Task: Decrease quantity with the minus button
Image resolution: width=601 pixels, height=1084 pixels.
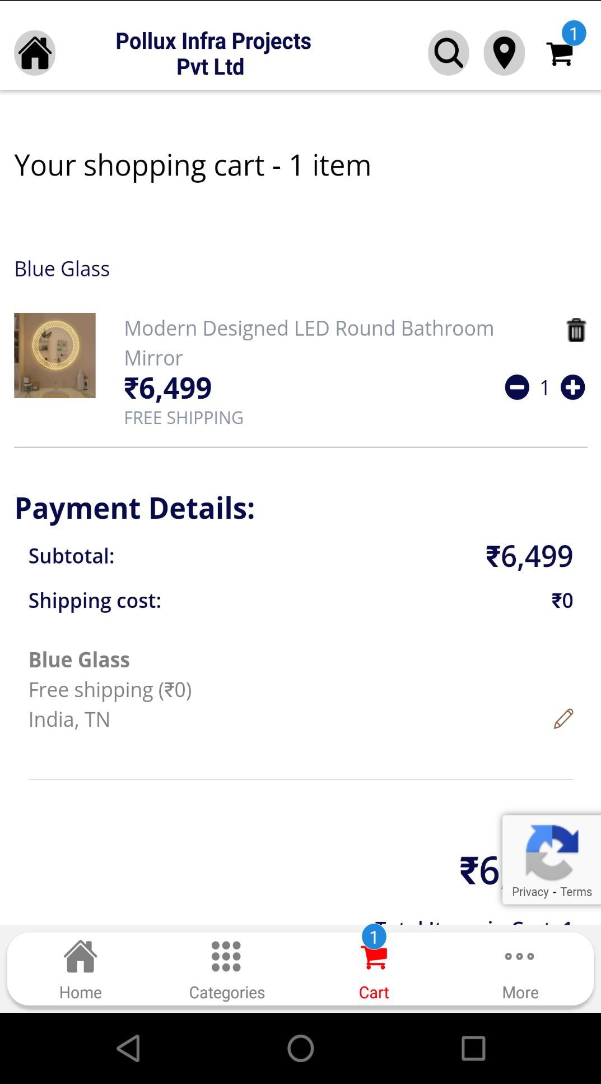Action: pos(517,388)
